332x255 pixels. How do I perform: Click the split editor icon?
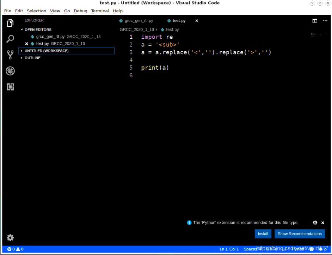click(314, 21)
